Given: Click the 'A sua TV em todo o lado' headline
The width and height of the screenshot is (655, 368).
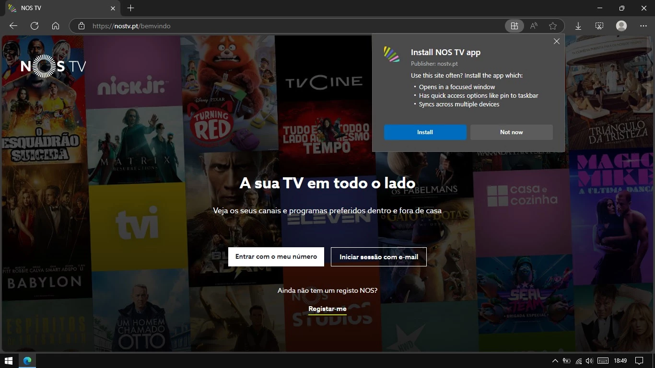Looking at the screenshot, I should (327, 183).
